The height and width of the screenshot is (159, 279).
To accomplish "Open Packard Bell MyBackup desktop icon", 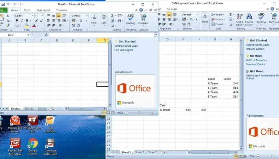I will pos(15,146).
